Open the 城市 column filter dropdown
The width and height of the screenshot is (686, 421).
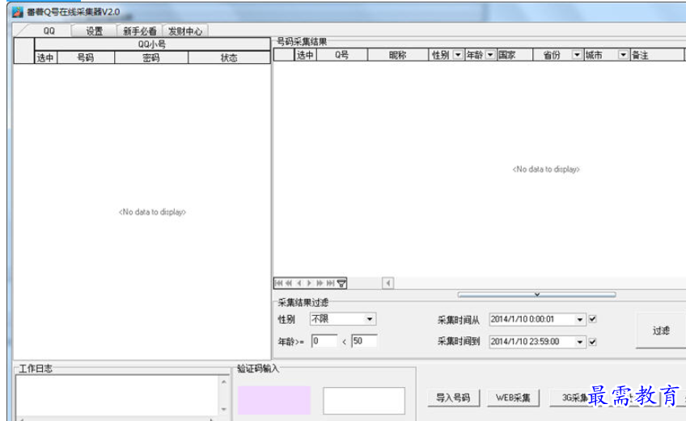(623, 55)
